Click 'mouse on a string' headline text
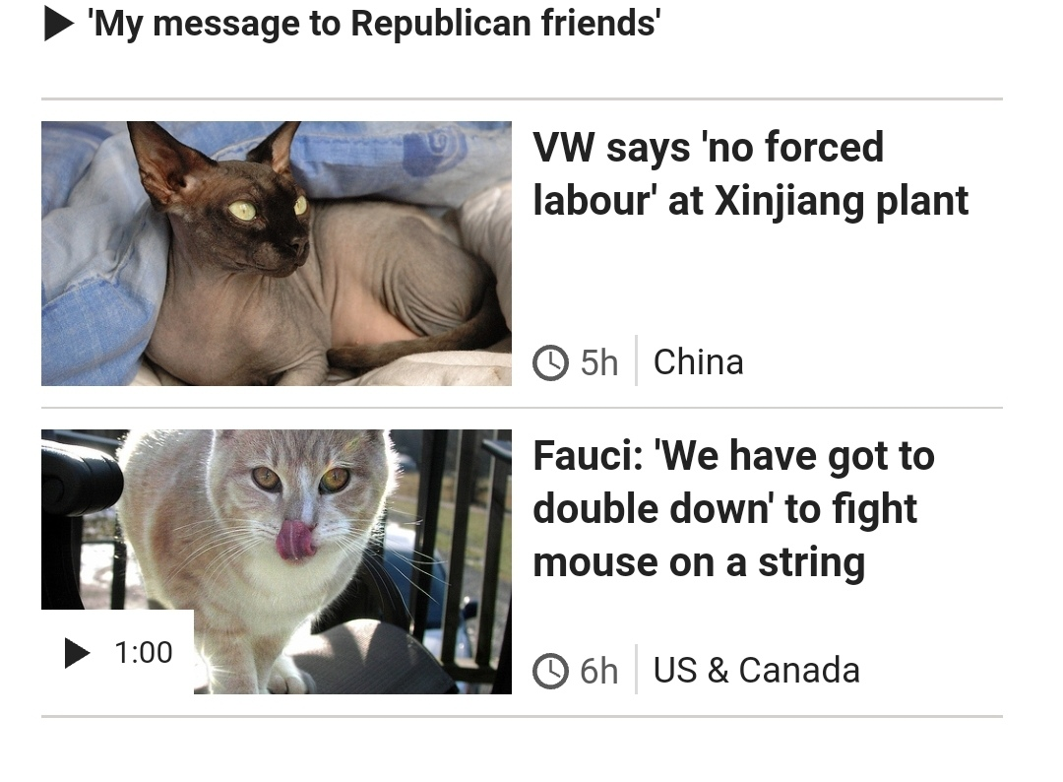The width and height of the screenshot is (1063, 782). pos(699,562)
